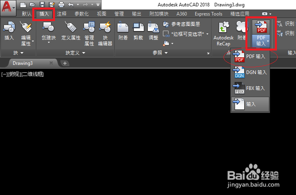
Task: Expand the undo history dropdown arrow
Action: tap(78, 4)
